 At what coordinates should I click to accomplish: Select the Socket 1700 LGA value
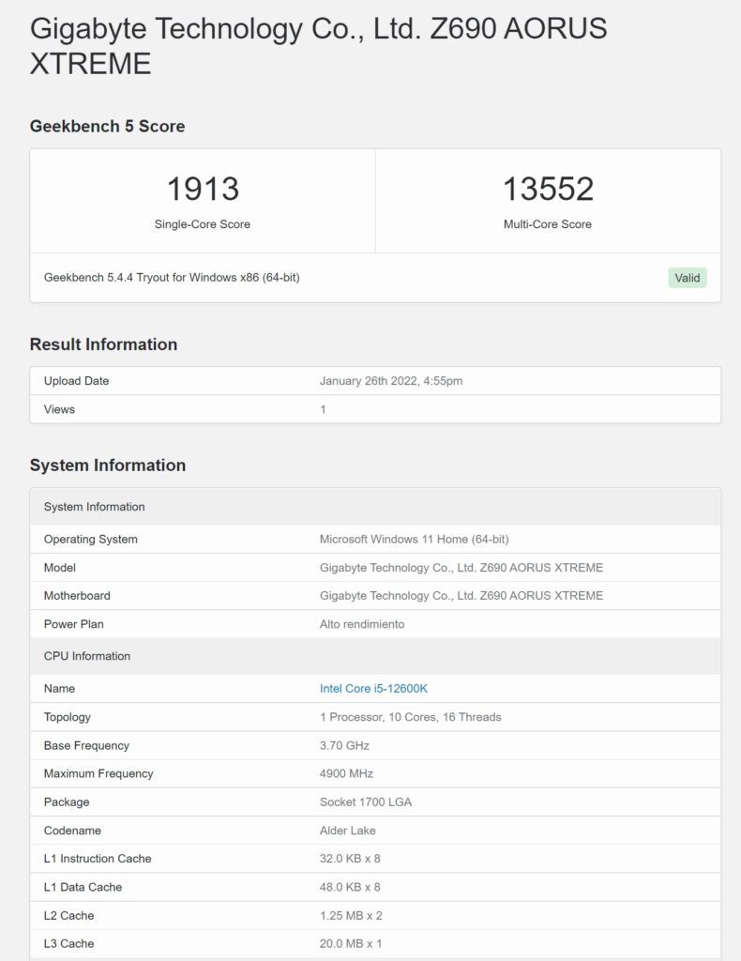pyautogui.click(x=366, y=801)
